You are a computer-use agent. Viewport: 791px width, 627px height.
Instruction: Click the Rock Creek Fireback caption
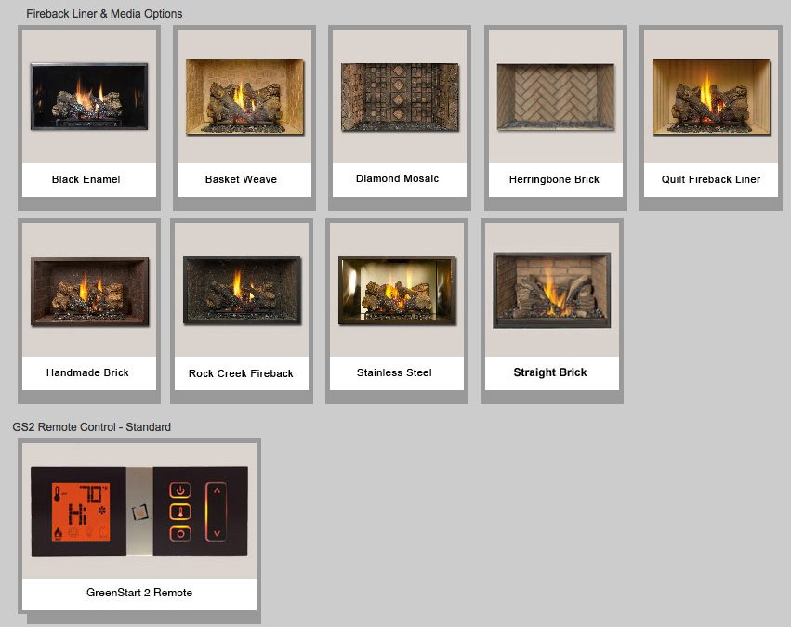(x=241, y=373)
